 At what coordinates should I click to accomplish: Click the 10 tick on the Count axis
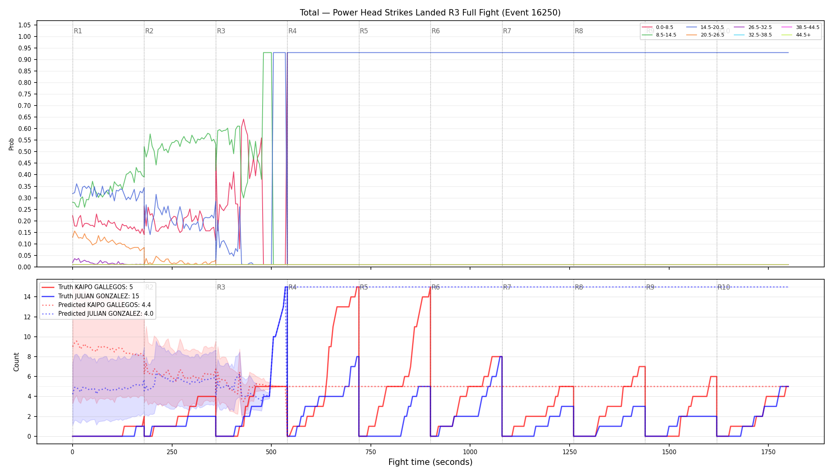tap(27, 337)
